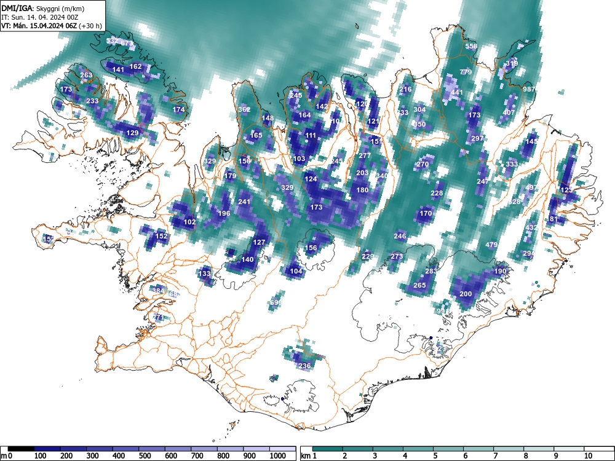Select the '179' visibility value
This screenshot has width=615, height=461.
click(230, 176)
